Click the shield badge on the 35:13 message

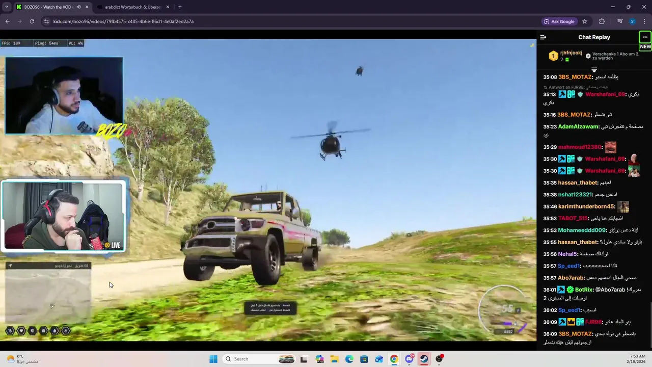[x=580, y=94]
